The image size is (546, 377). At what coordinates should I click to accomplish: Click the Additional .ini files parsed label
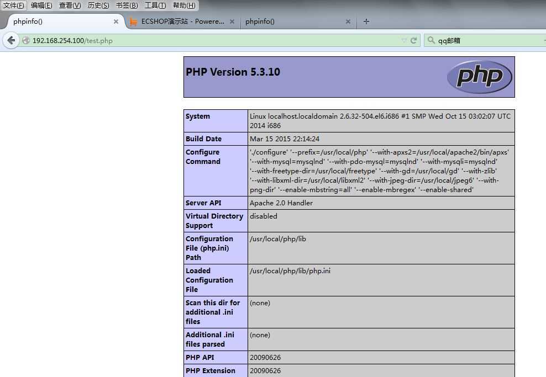210,339
